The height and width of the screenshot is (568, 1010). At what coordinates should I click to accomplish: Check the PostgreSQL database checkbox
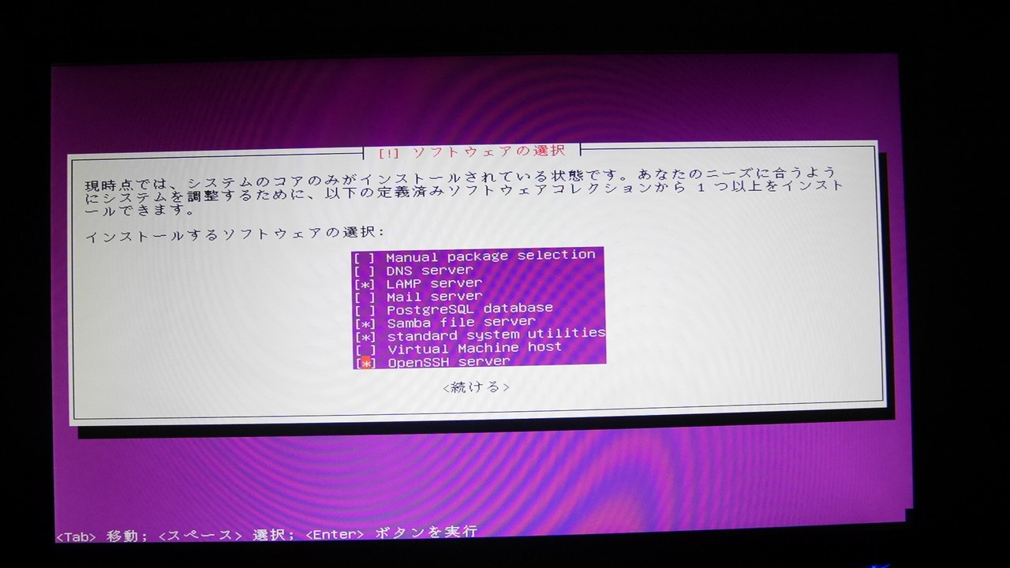365,310
